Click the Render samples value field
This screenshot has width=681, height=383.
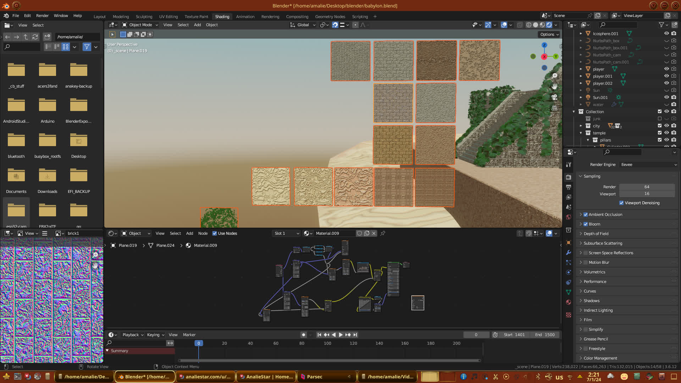click(x=647, y=187)
